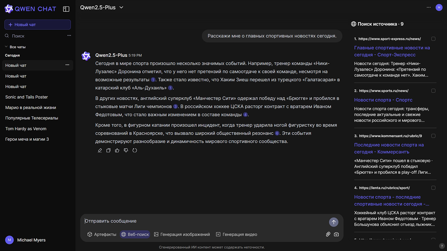This screenshot has height=251, width=447.
Task: Click the search magnifier icon in sidebar
Action: coord(7,36)
